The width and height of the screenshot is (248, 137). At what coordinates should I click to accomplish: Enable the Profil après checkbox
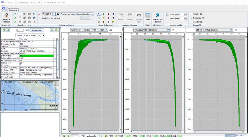pyautogui.click(x=167, y=14)
